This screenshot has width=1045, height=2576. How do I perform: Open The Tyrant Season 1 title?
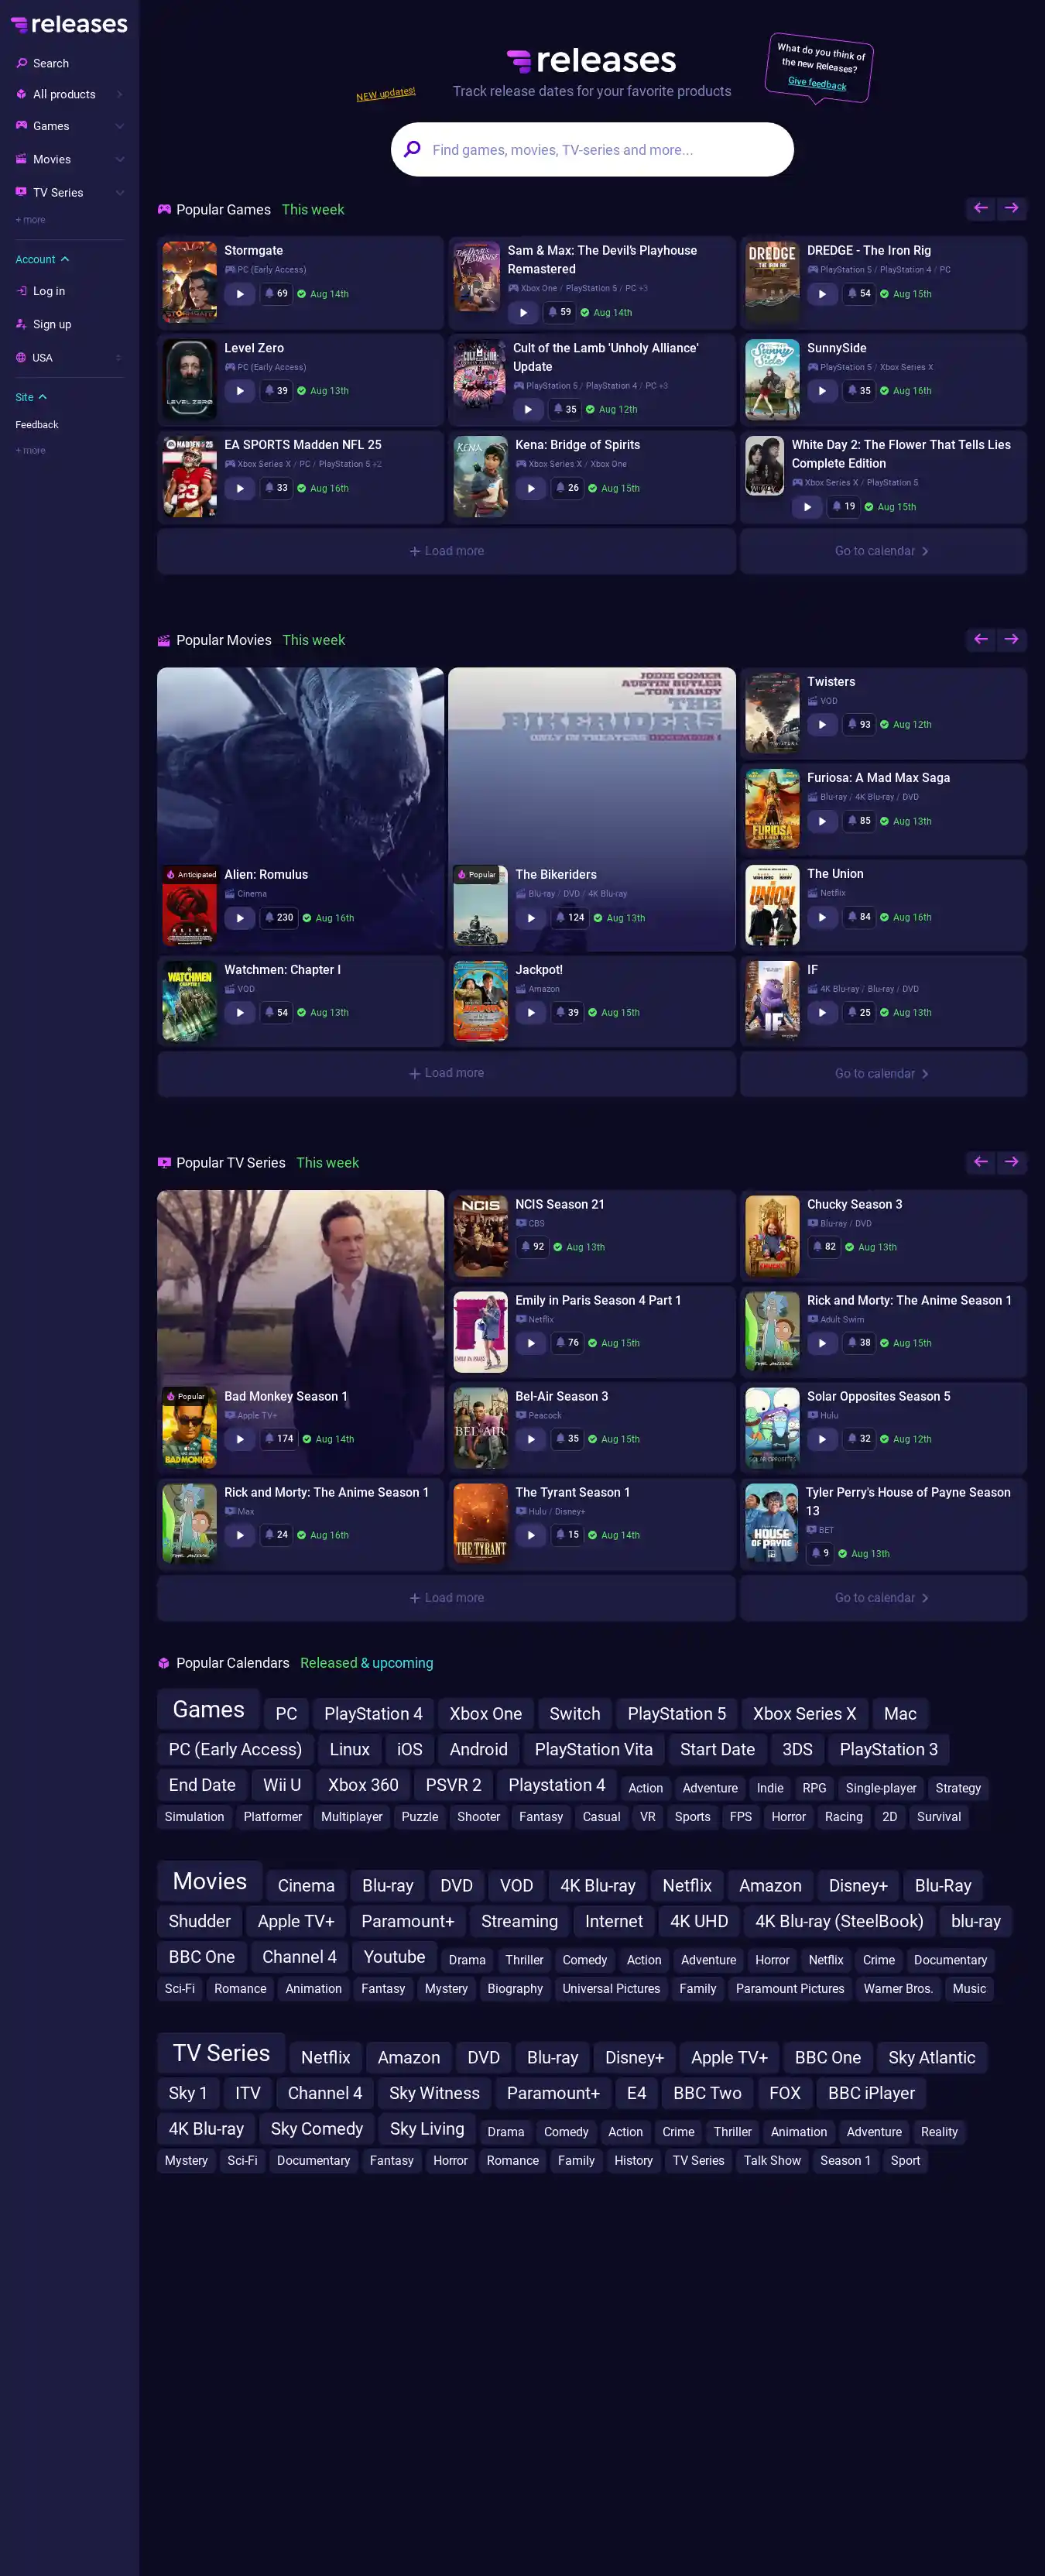572,1493
